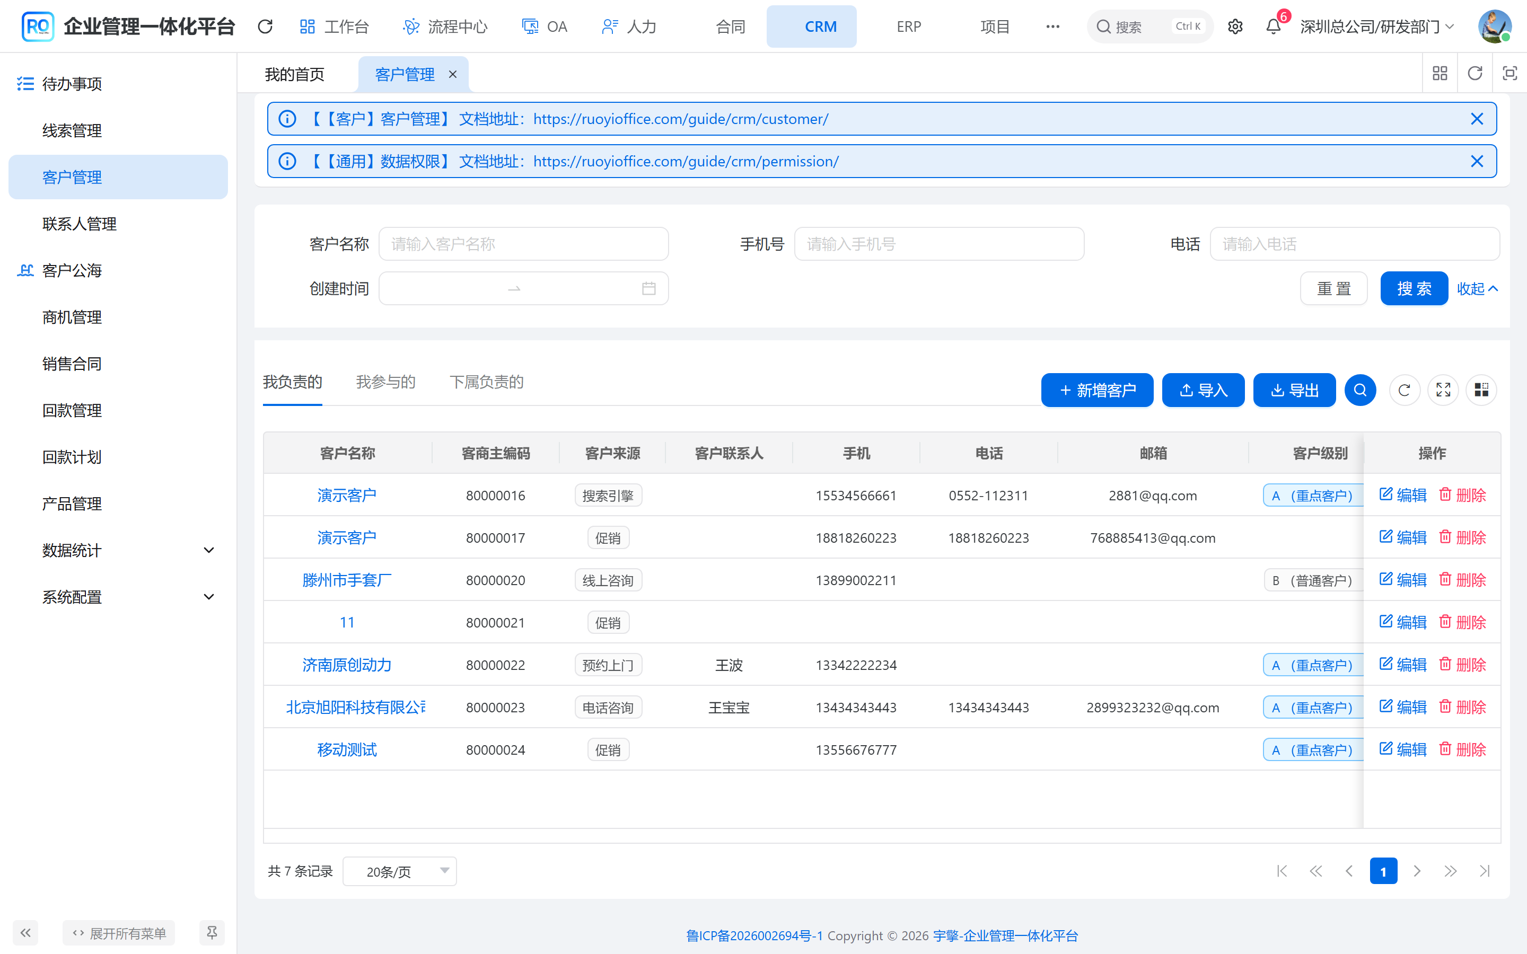
Task: Toggle content fullscreen icon in tab bar
Action: coord(1510,74)
